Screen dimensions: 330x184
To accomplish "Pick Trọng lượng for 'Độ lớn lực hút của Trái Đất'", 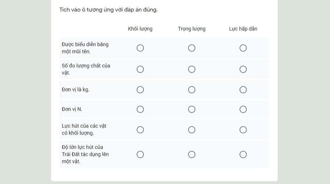I will 191,154.
